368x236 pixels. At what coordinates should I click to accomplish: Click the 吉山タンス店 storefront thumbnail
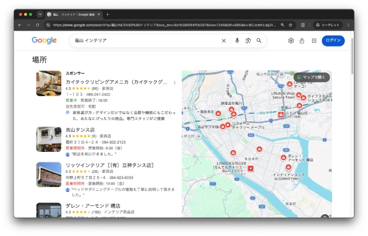click(x=49, y=139)
